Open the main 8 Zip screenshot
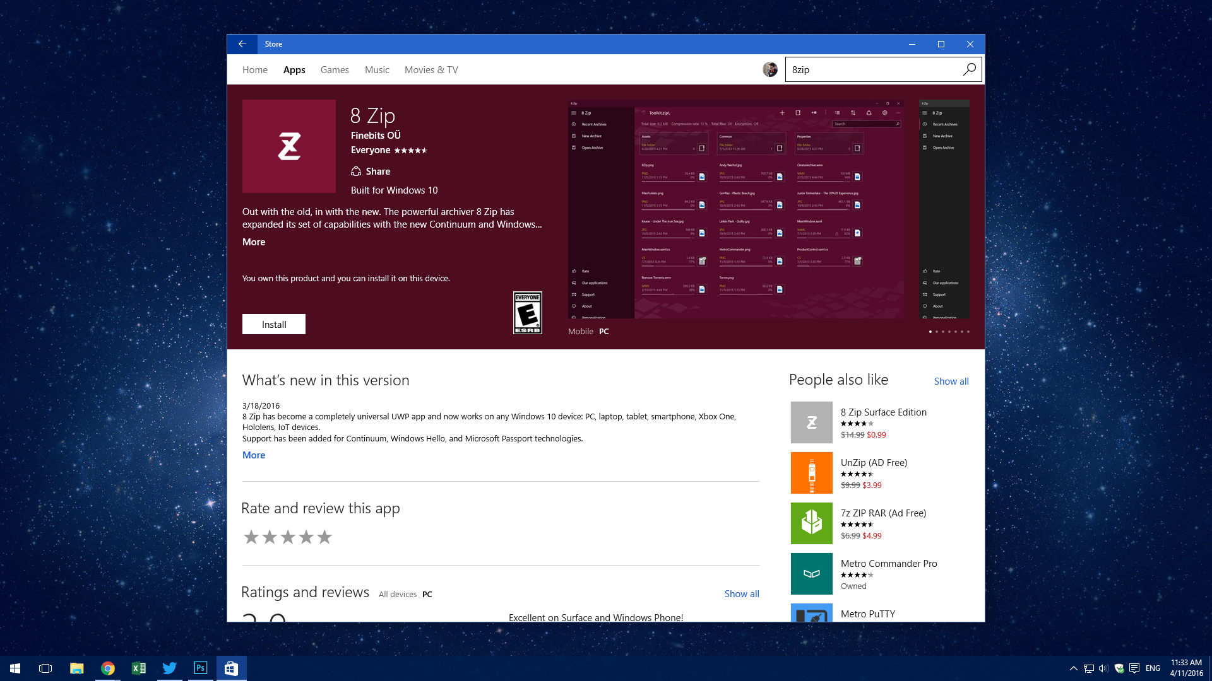The height and width of the screenshot is (681, 1212). [736, 209]
